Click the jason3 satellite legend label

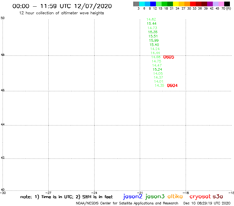click(155, 196)
